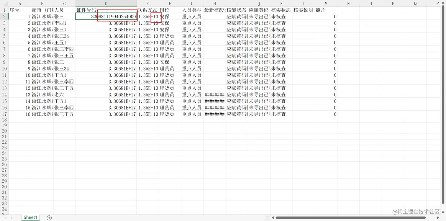Select row 10 header
Viewport: 446px width, 221px height.
click(x=4, y=69)
